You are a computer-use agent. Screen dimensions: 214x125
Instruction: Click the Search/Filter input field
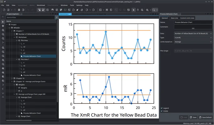point(30,17)
